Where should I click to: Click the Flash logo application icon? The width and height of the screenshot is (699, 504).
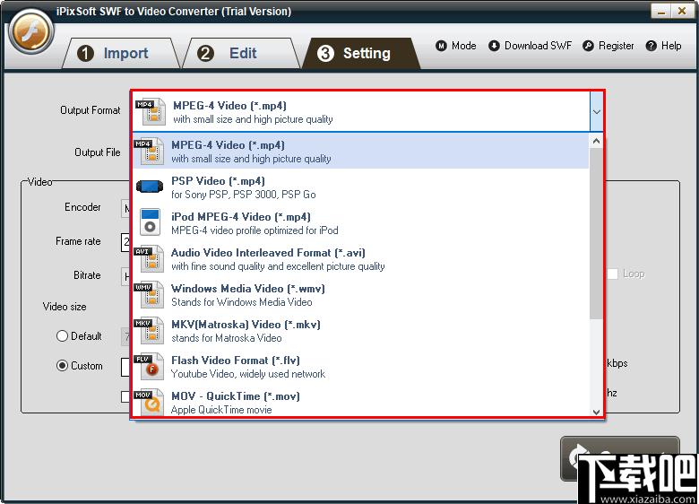point(30,31)
